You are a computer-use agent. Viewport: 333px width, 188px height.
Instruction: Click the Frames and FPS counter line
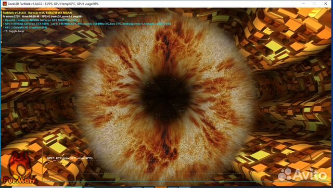[x=43, y=16]
